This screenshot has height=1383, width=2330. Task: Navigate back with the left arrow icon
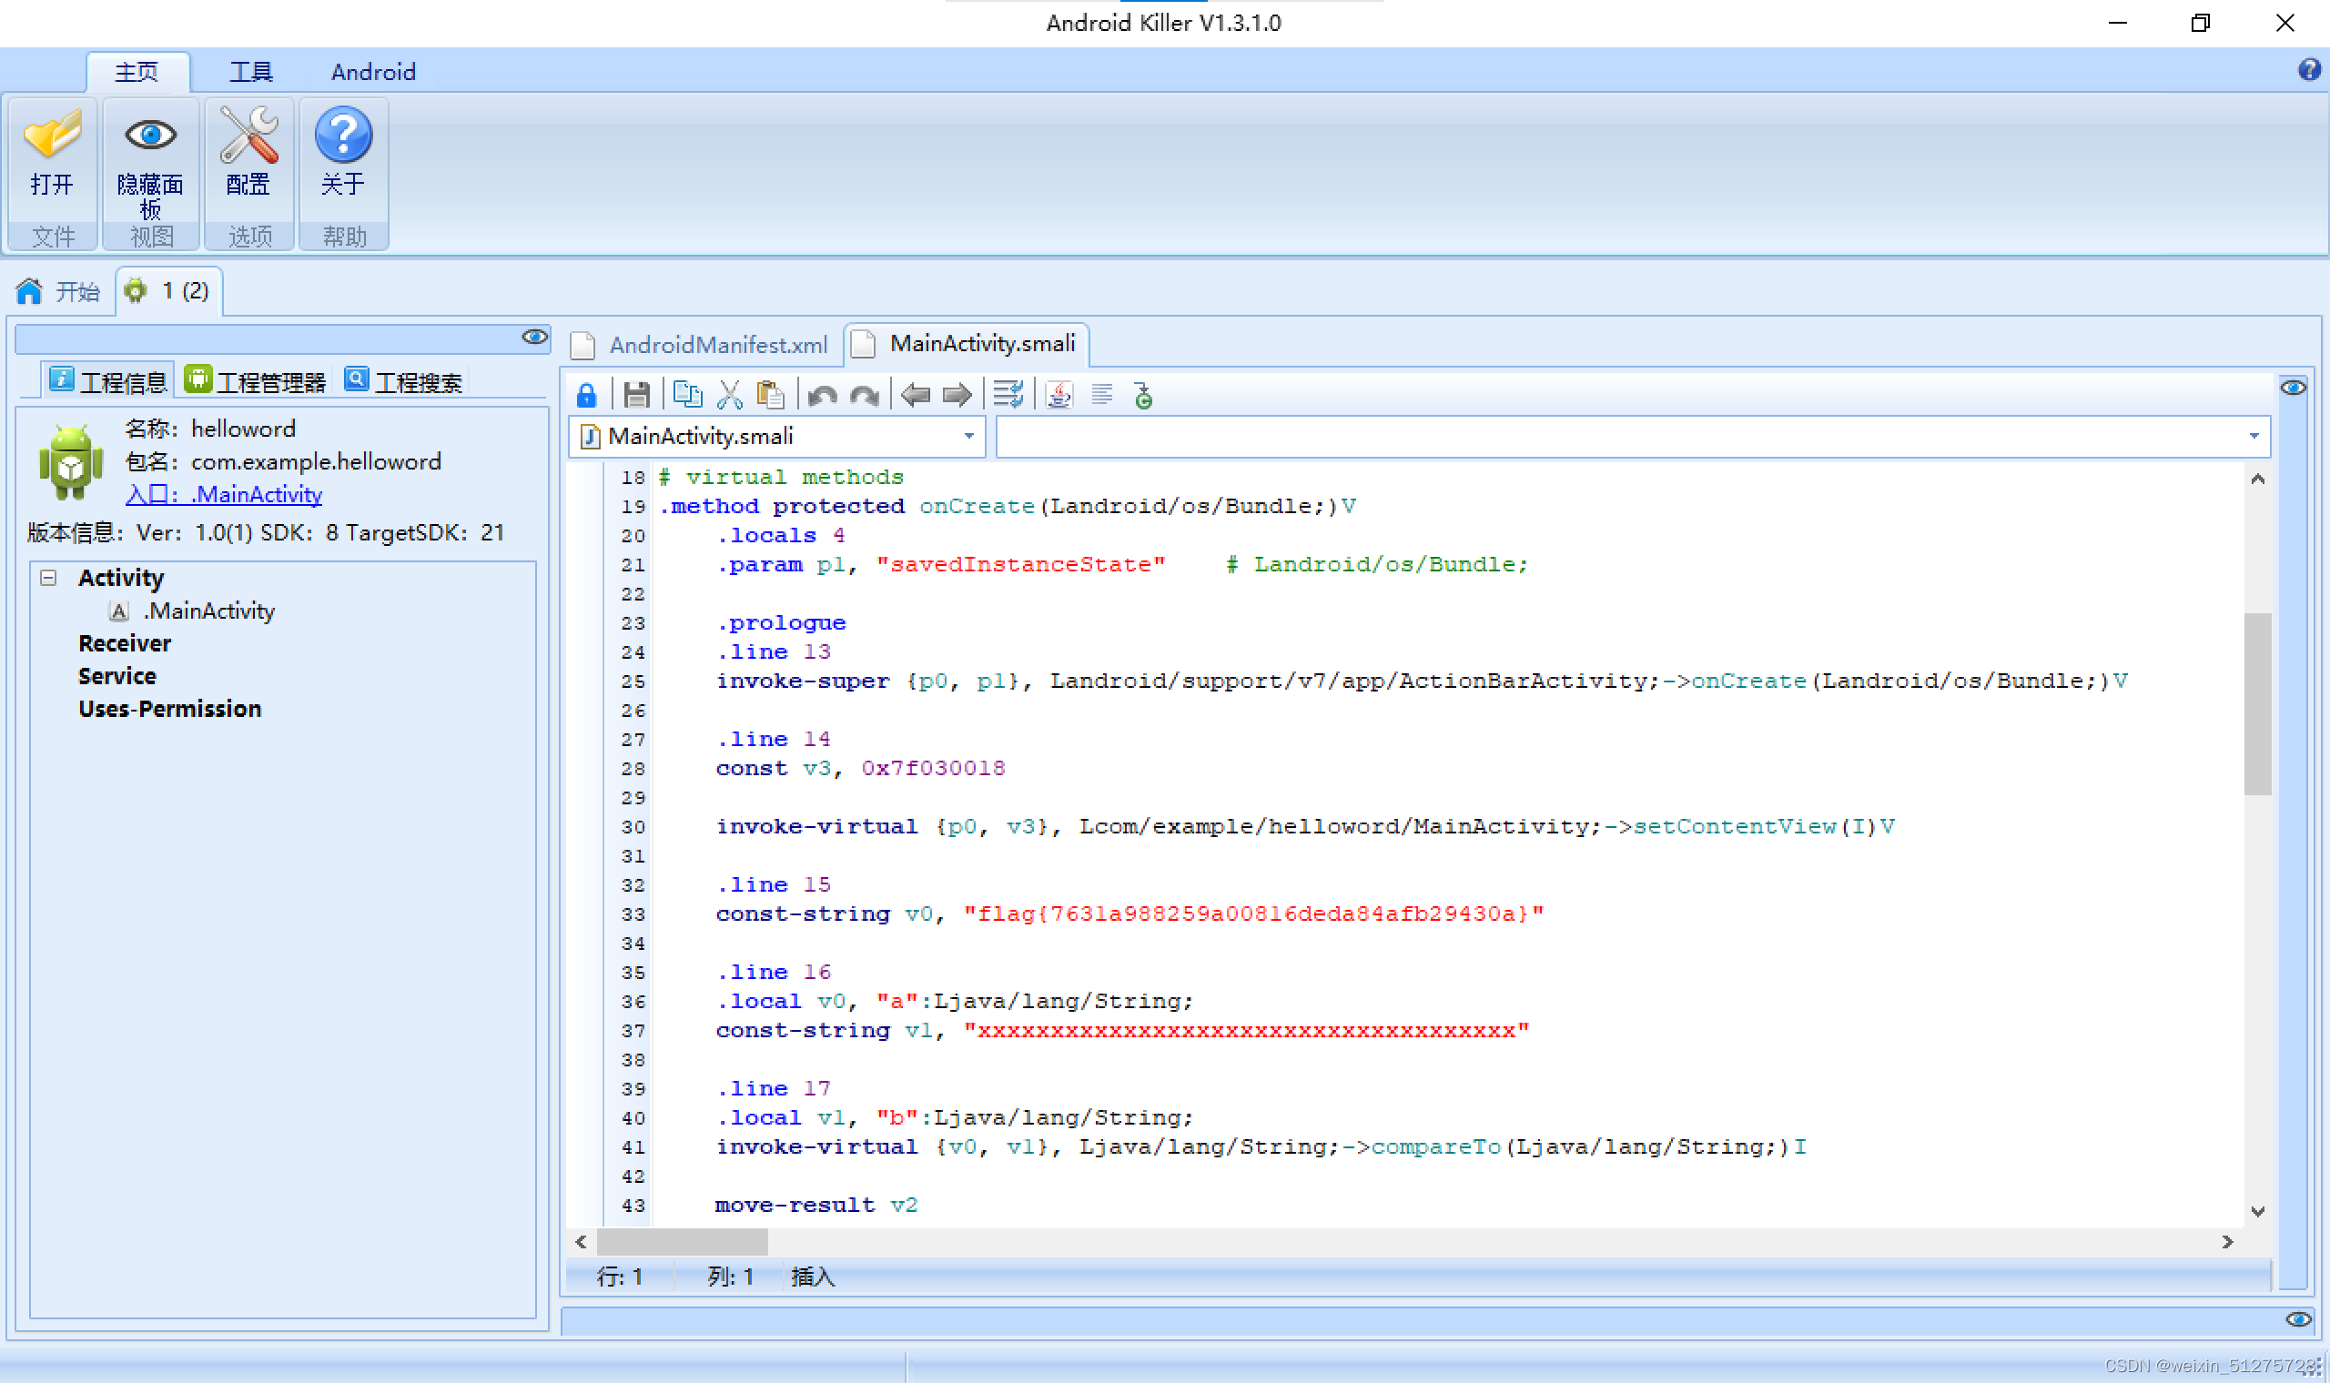pos(916,396)
